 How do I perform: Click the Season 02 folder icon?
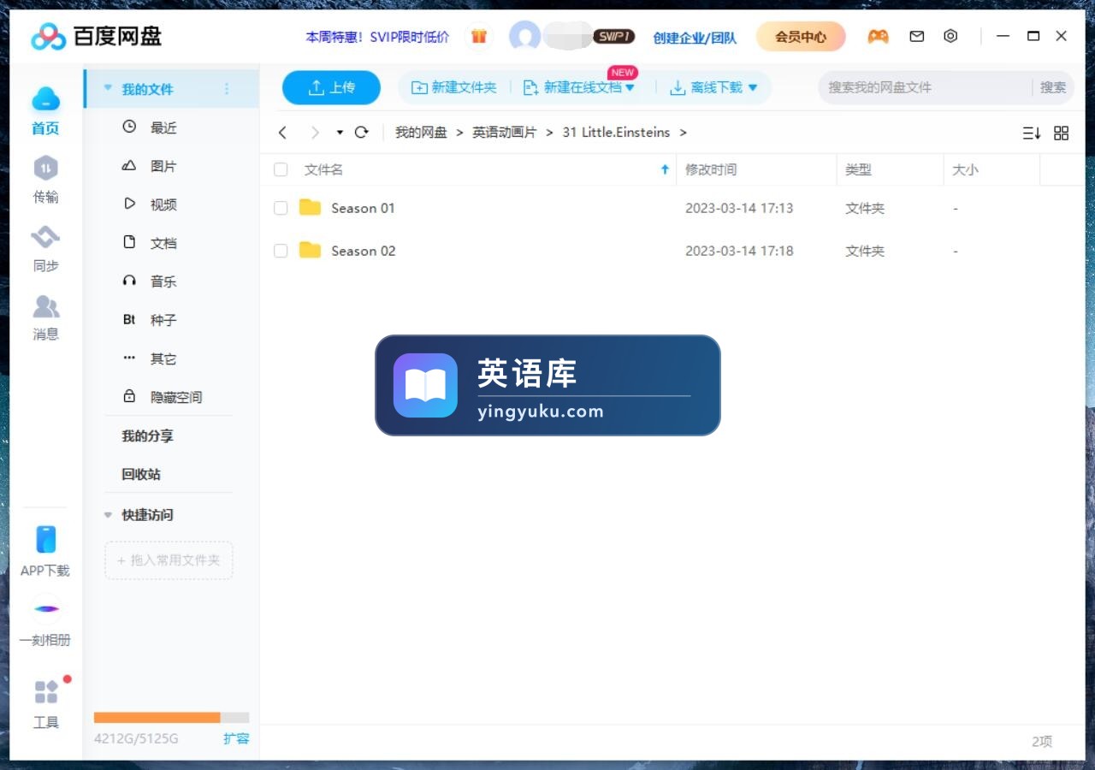[x=310, y=250]
